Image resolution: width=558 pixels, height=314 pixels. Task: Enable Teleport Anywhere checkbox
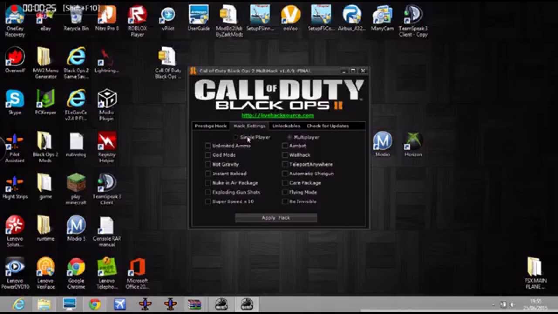(x=285, y=164)
